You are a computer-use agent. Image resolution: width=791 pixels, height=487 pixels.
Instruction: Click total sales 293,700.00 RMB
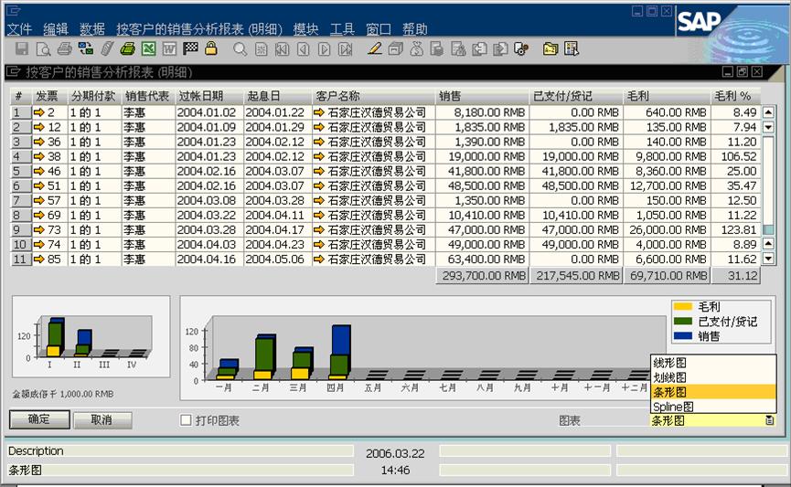[x=483, y=276]
